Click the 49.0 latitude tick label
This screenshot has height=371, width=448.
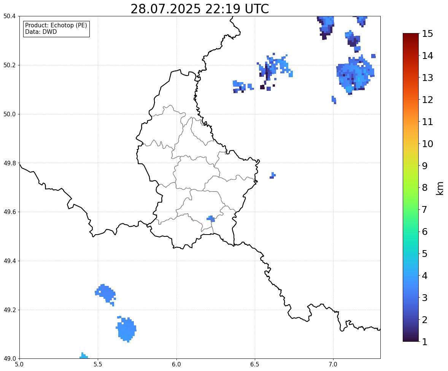click(10, 359)
